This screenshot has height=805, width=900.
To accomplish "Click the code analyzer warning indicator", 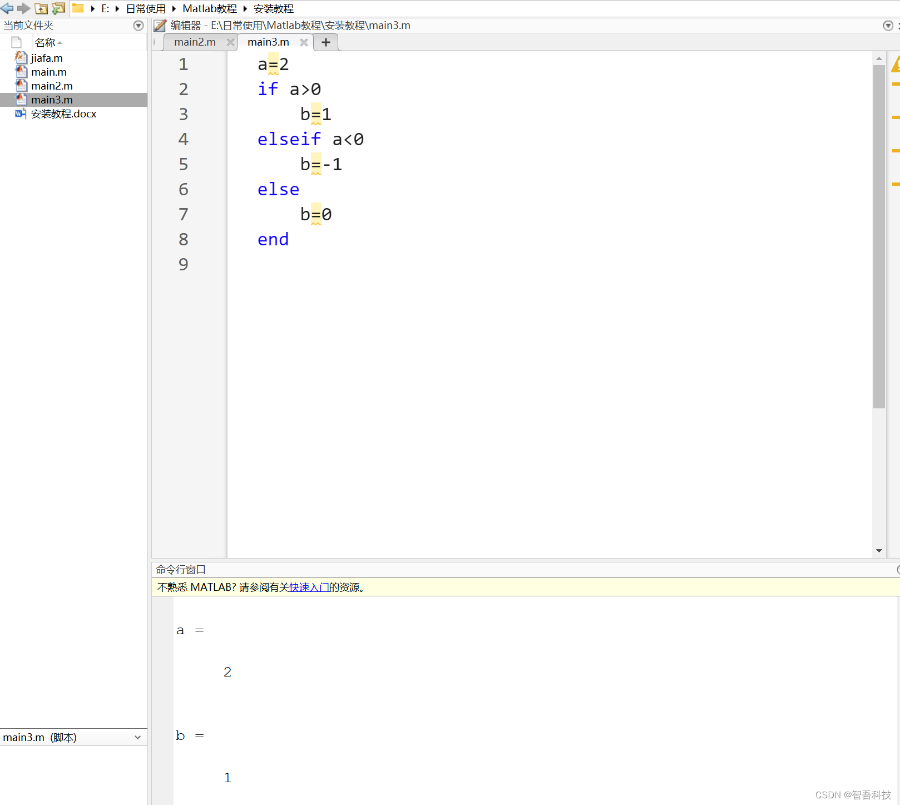I will (896, 65).
